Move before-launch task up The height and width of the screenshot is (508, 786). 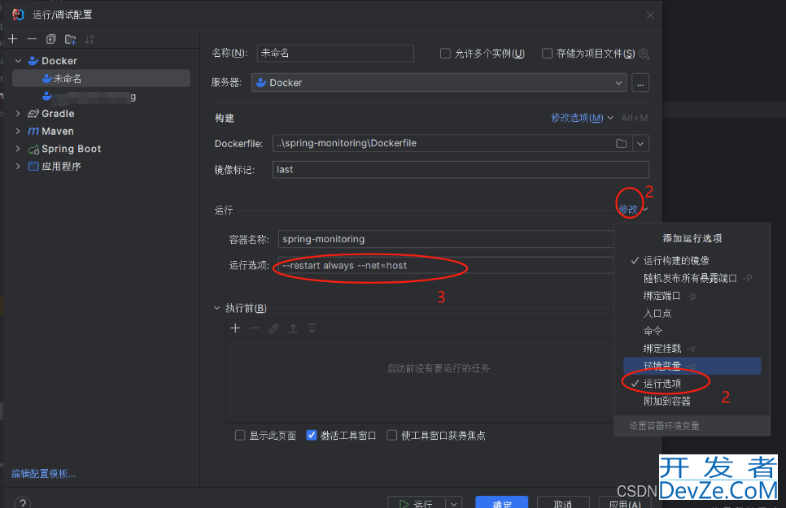pos(293,328)
